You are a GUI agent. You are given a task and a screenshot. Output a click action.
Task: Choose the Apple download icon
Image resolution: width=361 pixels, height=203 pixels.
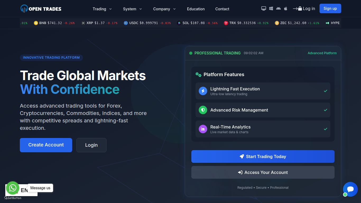[x=286, y=8]
